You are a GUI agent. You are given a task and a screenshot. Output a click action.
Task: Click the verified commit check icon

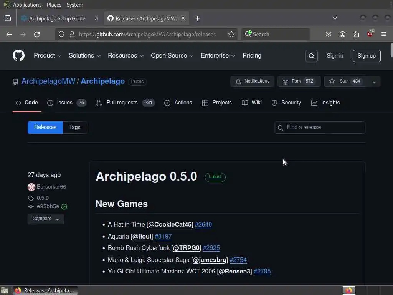tap(64, 206)
